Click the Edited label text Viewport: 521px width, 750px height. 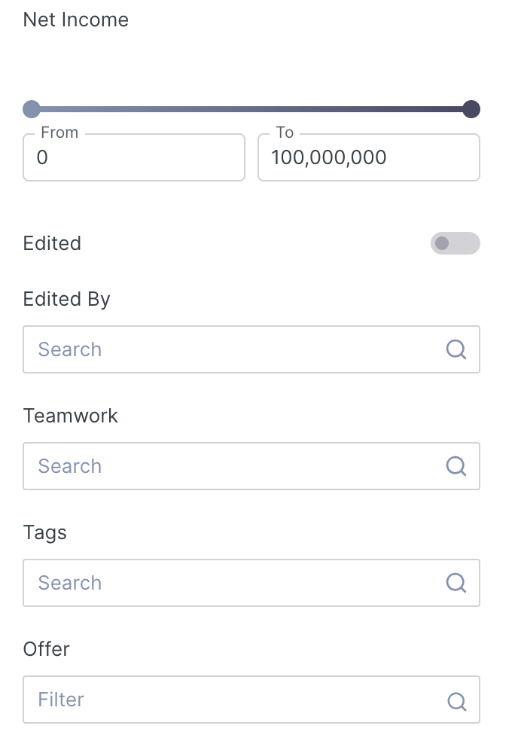(x=52, y=243)
